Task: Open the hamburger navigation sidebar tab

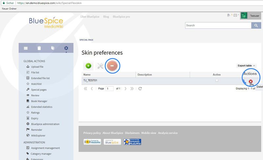Action: 26,48
